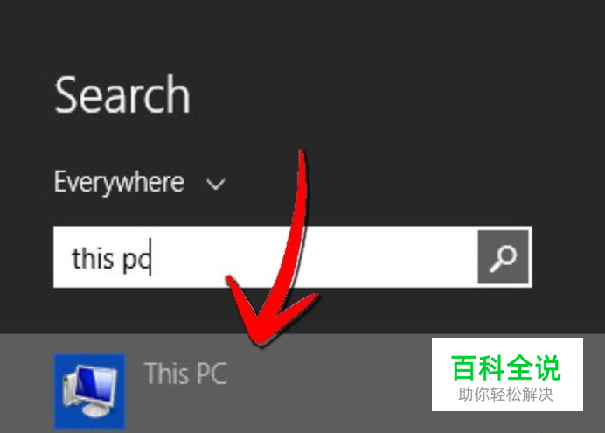605x433 pixels.
Task: Click the 百科全说 green logo text
Action: pos(506,367)
